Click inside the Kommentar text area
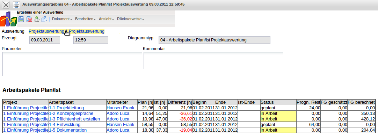The width and height of the screenshot is (378, 133). click(x=213, y=61)
